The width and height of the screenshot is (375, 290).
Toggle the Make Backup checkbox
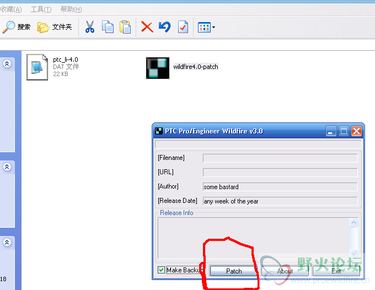(x=161, y=270)
